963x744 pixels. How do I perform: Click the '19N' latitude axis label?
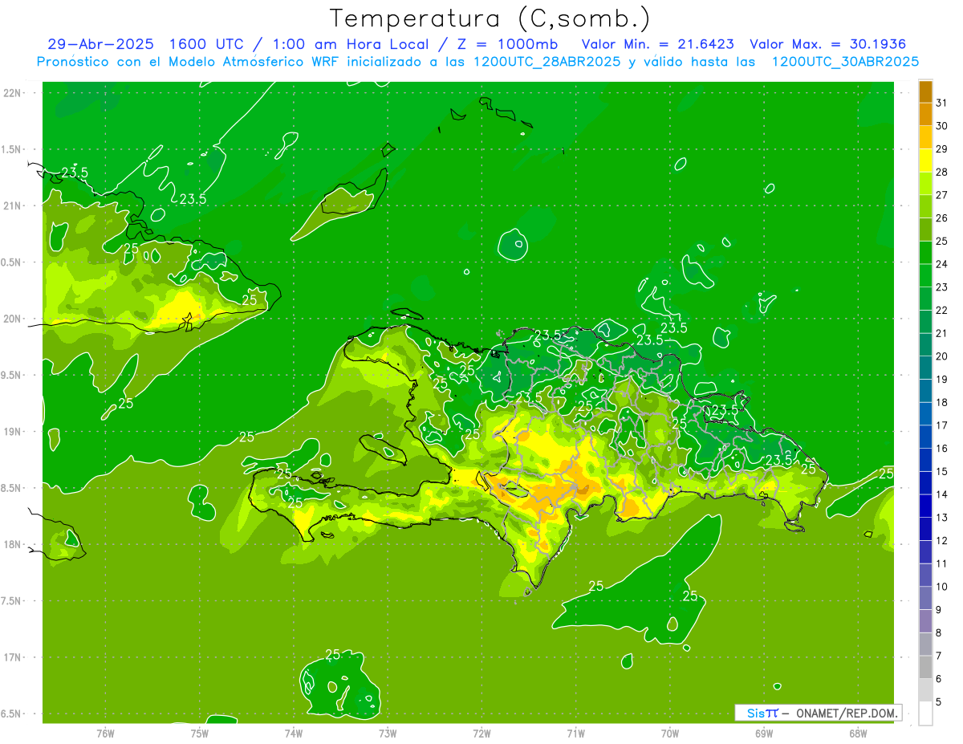pos(12,431)
